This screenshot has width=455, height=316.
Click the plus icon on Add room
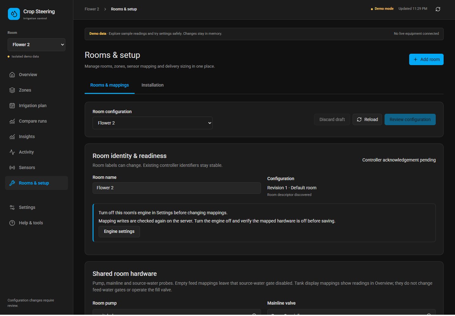click(x=416, y=59)
